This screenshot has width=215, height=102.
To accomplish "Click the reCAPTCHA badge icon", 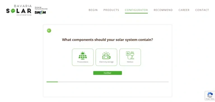I will tap(210, 95).
